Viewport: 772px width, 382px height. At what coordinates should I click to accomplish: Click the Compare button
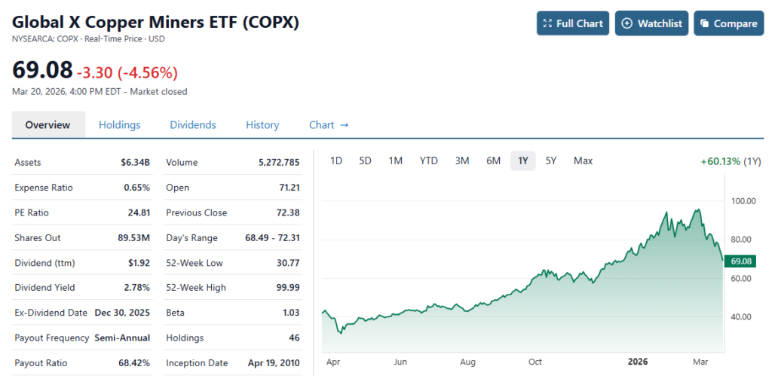(728, 23)
